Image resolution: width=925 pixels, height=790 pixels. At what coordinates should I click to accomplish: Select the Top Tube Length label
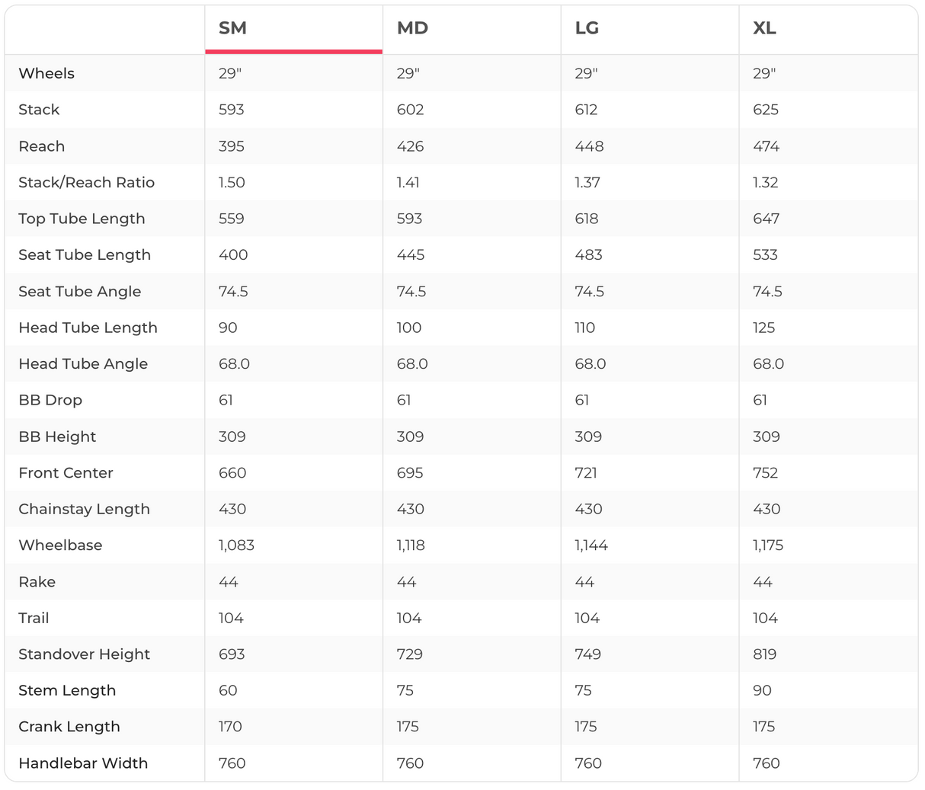point(82,219)
